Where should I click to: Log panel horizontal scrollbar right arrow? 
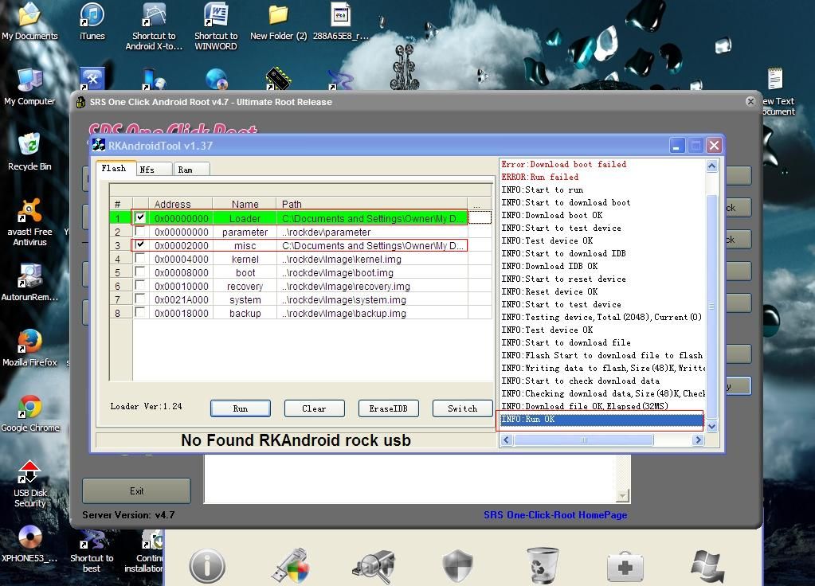pyautogui.click(x=698, y=440)
